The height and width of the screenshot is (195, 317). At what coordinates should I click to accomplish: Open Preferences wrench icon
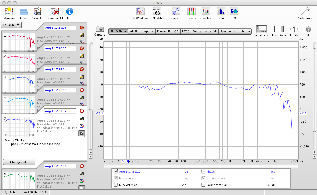point(305,12)
